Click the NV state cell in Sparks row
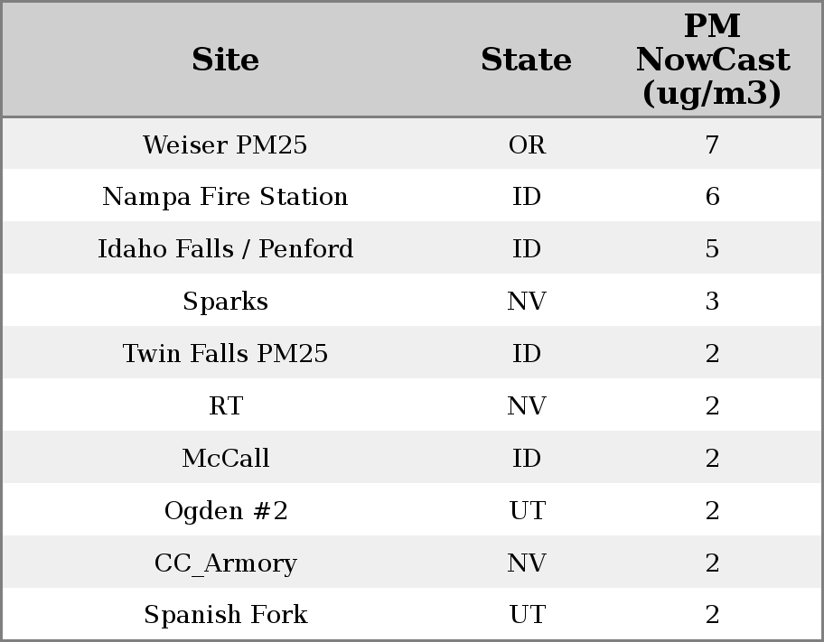Screen dimensions: 824x642 click(x=527, y=302)
